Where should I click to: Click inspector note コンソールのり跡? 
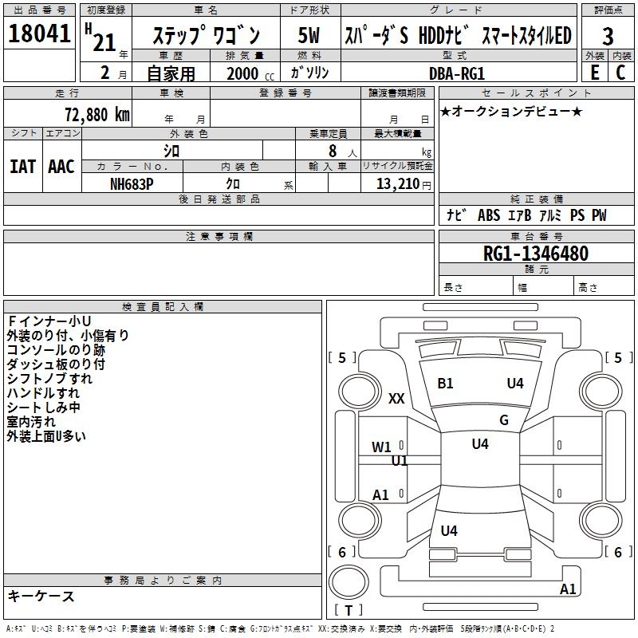click(x=56, y=350)
